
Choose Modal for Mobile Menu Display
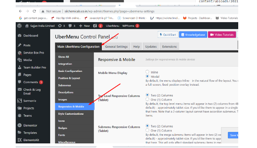point(147,76)
